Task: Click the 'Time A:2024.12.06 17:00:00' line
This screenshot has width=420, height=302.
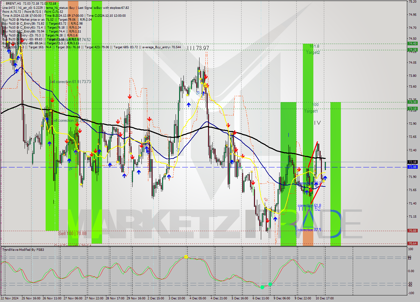Action: [22, 15]
